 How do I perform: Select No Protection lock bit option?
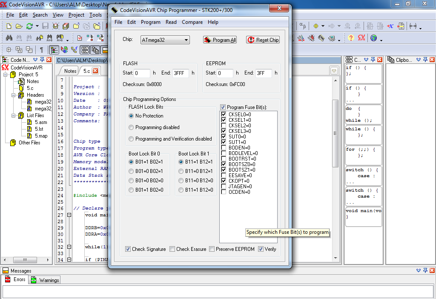click(x=131, y=116)
